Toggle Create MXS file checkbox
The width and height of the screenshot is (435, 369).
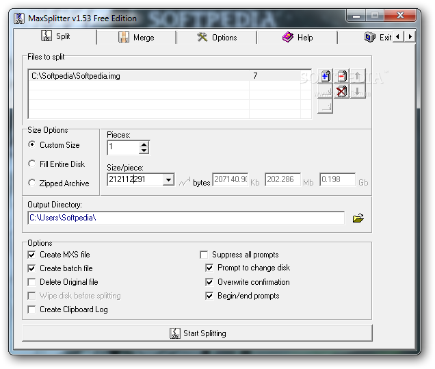point(31,255)
